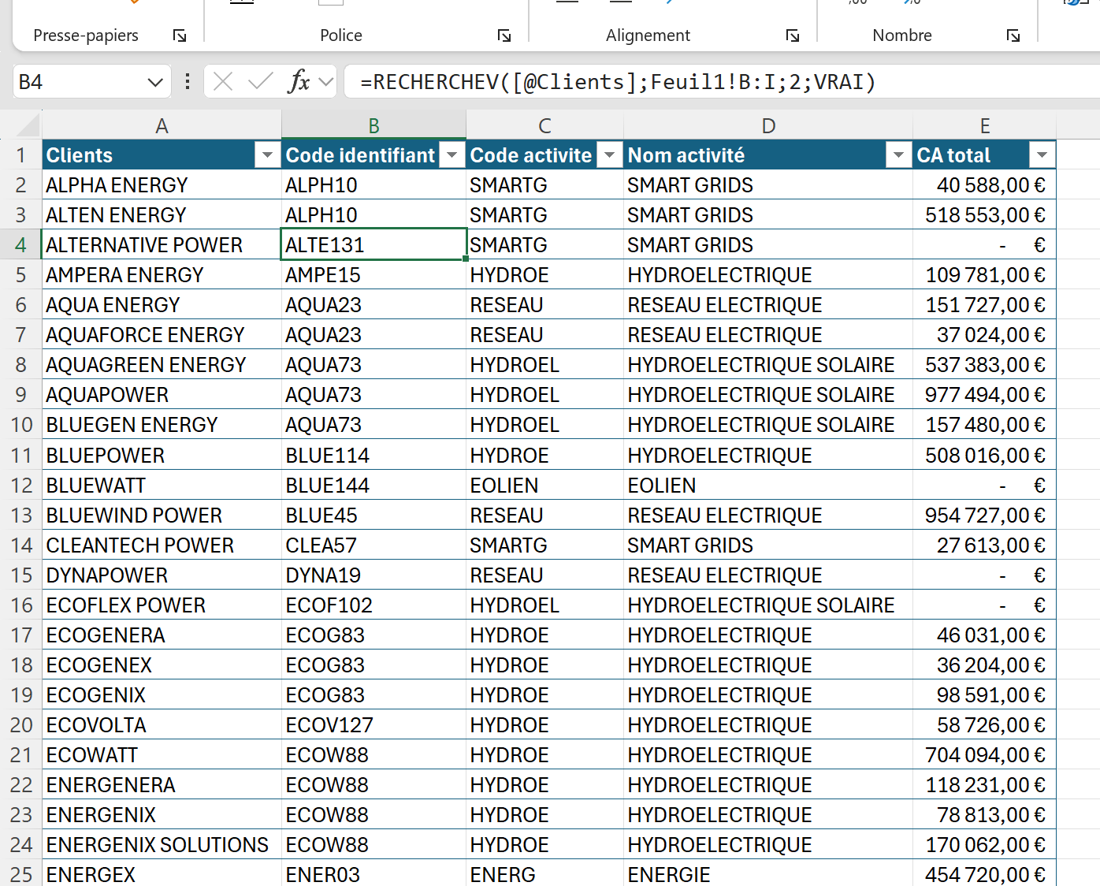
Task: Open Police group dialog launcher
Action: (x=504, y=35)
